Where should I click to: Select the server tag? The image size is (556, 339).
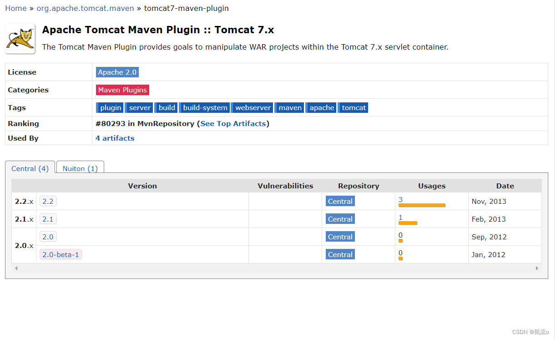pyautogui.click(x=139, y=107)
